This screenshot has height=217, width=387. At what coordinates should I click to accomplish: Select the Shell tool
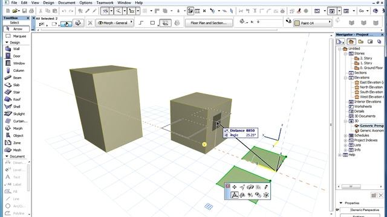point(16,107)
